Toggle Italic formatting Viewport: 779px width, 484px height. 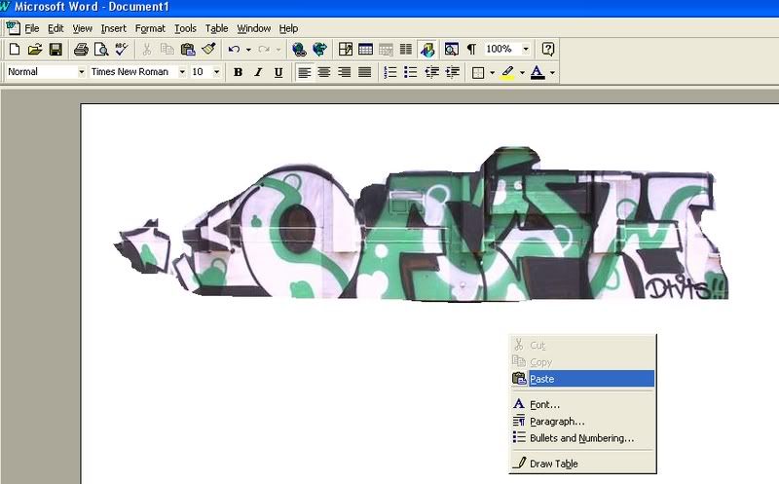coord(258,72)
